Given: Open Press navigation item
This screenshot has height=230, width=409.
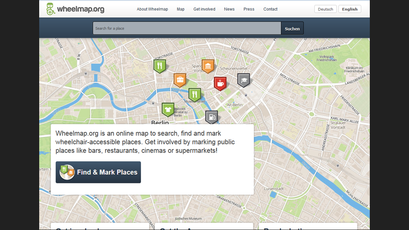Looking at the screenshot, I should point(249,9).
